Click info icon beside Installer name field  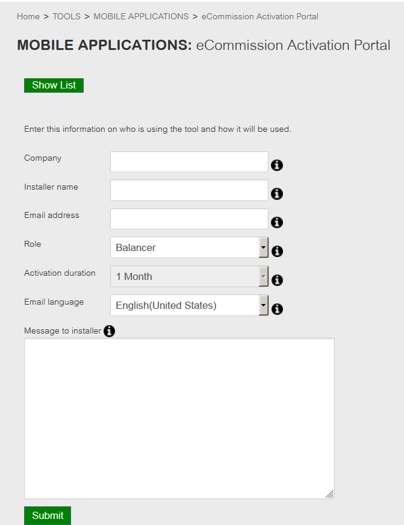click(277, 193)
